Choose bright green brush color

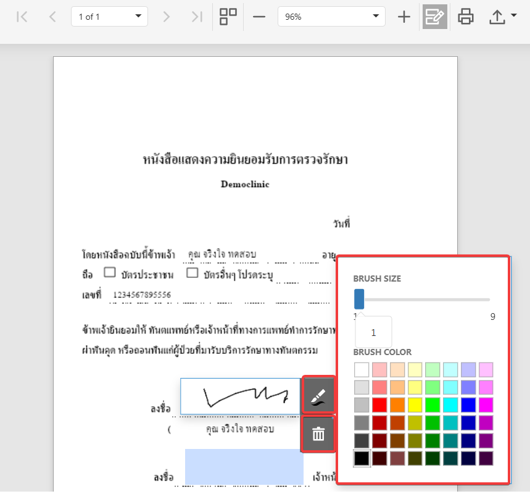tap(433, 405)
